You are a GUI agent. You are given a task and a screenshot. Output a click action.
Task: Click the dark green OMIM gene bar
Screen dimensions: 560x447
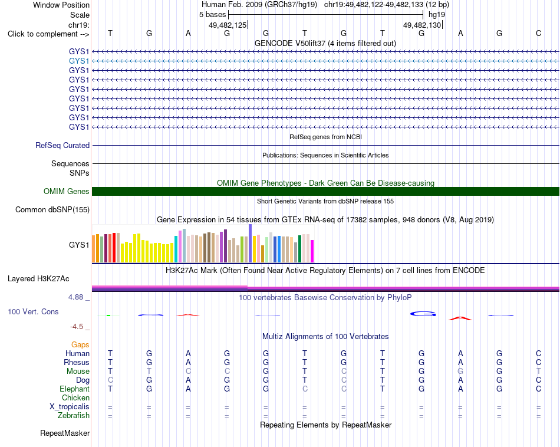click(x=325, y=191)
